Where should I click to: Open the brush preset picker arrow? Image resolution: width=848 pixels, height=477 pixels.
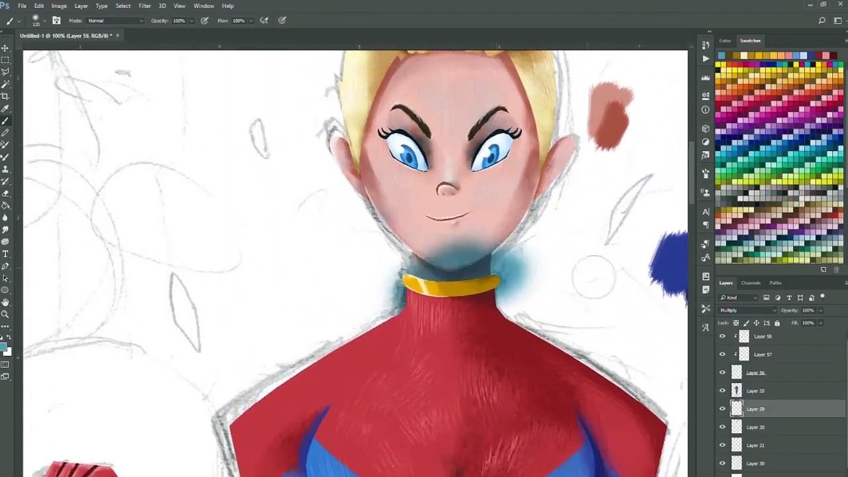pyautogui.click(x=46, y=21)
